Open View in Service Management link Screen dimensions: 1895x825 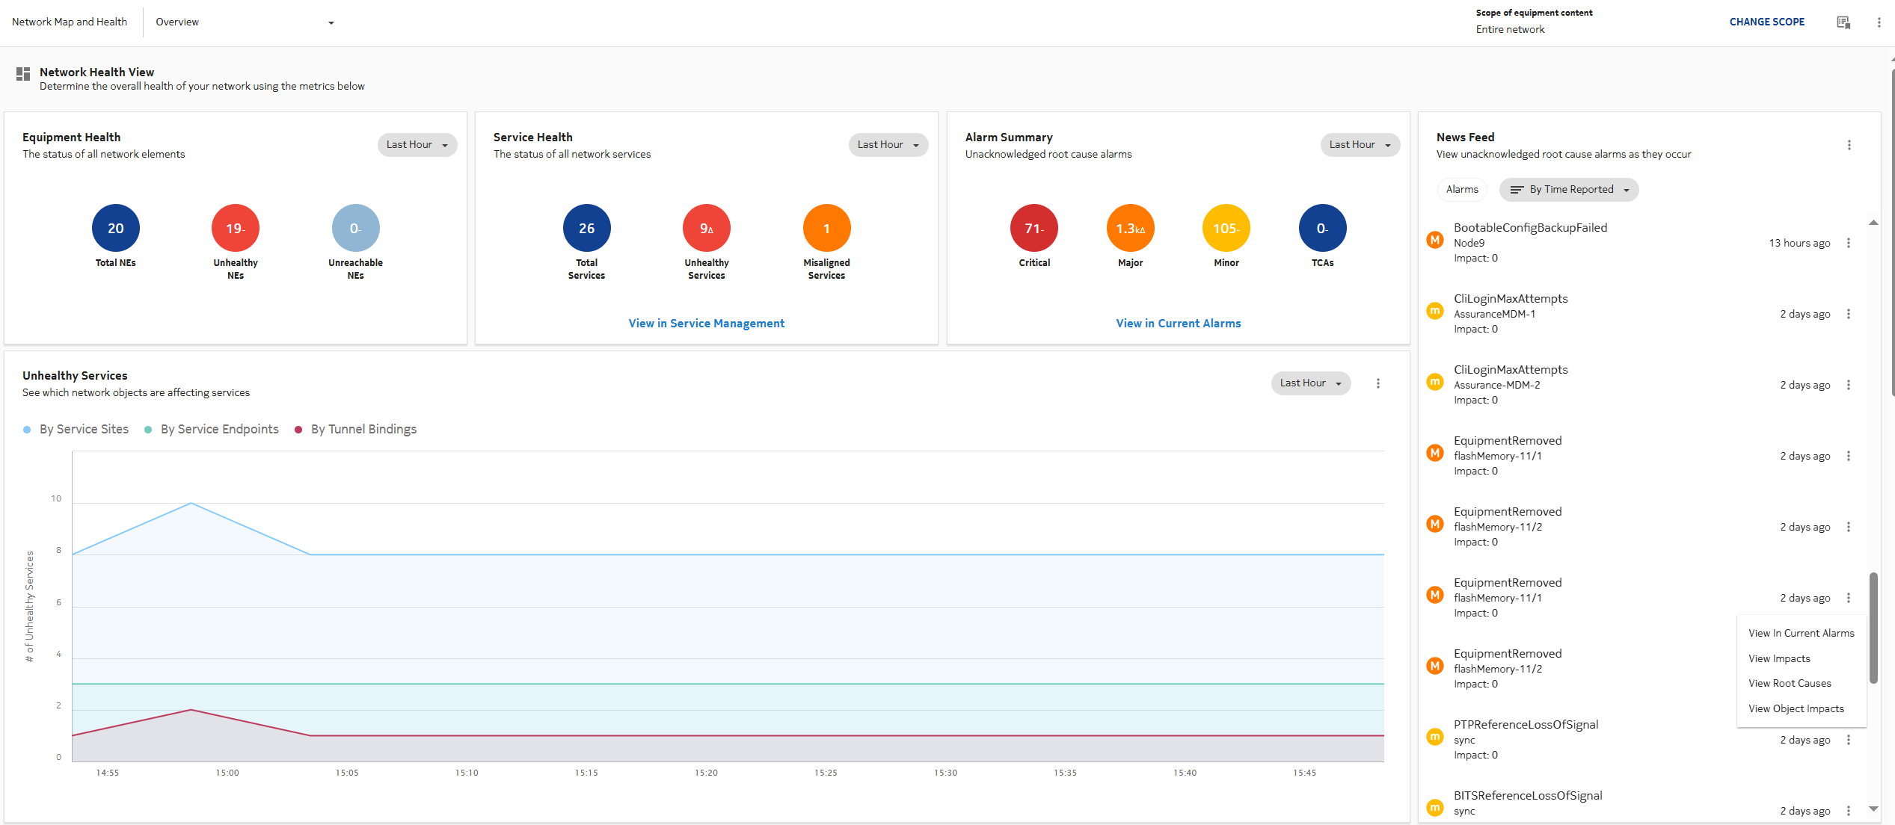[706, 324]
